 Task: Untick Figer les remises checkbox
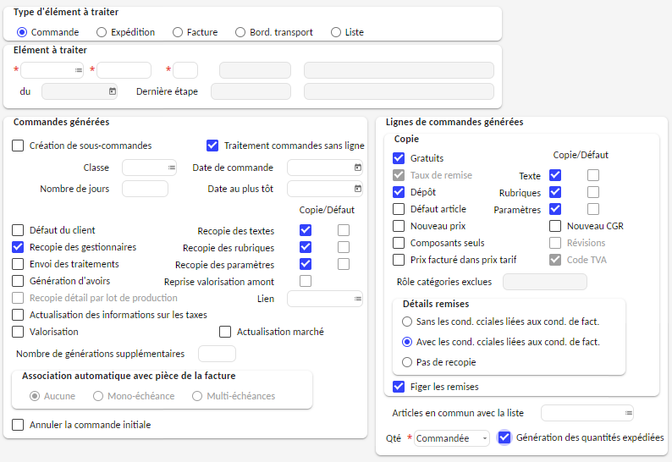click(x=399, y=387)
